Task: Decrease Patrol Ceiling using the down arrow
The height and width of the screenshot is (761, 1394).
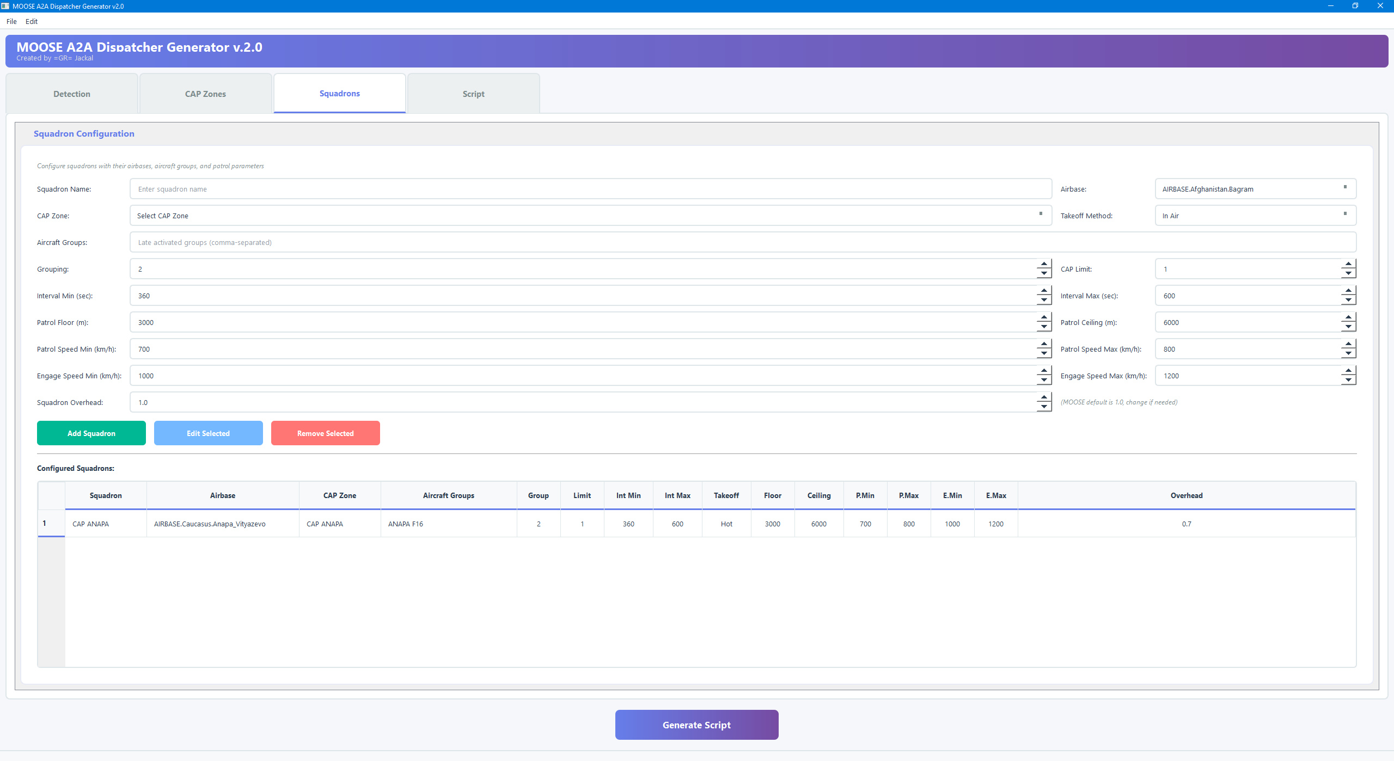Action: [1348, 326]
